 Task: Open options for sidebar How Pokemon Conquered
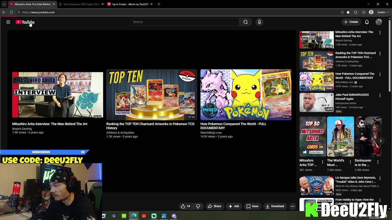pos(380,74)
